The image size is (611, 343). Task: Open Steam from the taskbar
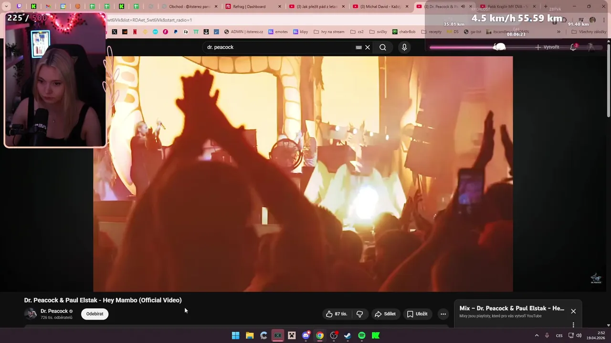pyautogui.click(x=348, y=335)
